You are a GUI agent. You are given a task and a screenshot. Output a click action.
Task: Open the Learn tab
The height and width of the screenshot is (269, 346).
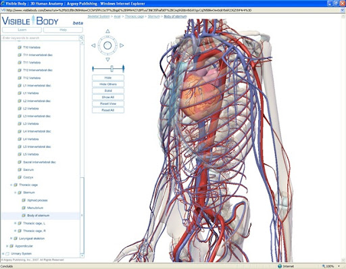click(x=22, y=30)
